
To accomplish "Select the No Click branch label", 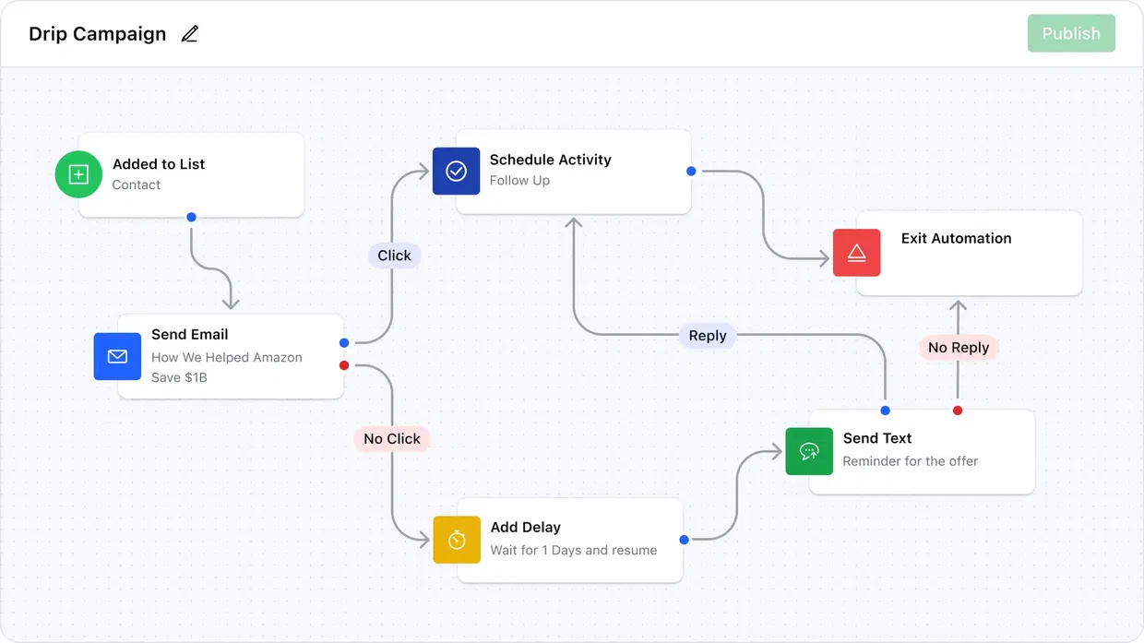I will coord(391,438).
